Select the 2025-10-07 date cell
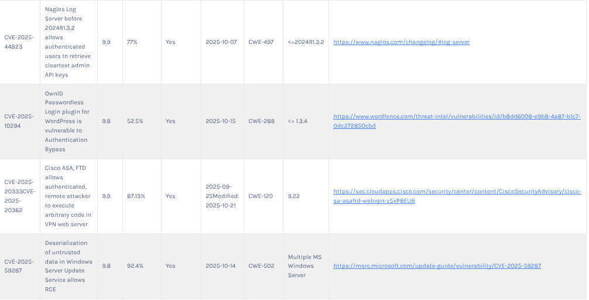The width and height of the screenshot is (589, 300). click(x=221, y=42)
